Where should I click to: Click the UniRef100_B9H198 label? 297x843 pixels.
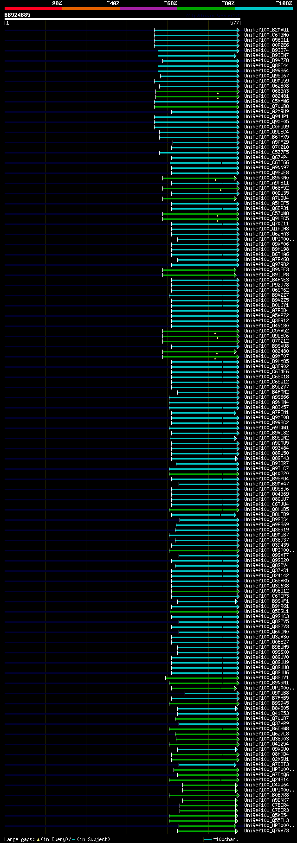coord(266,249)
